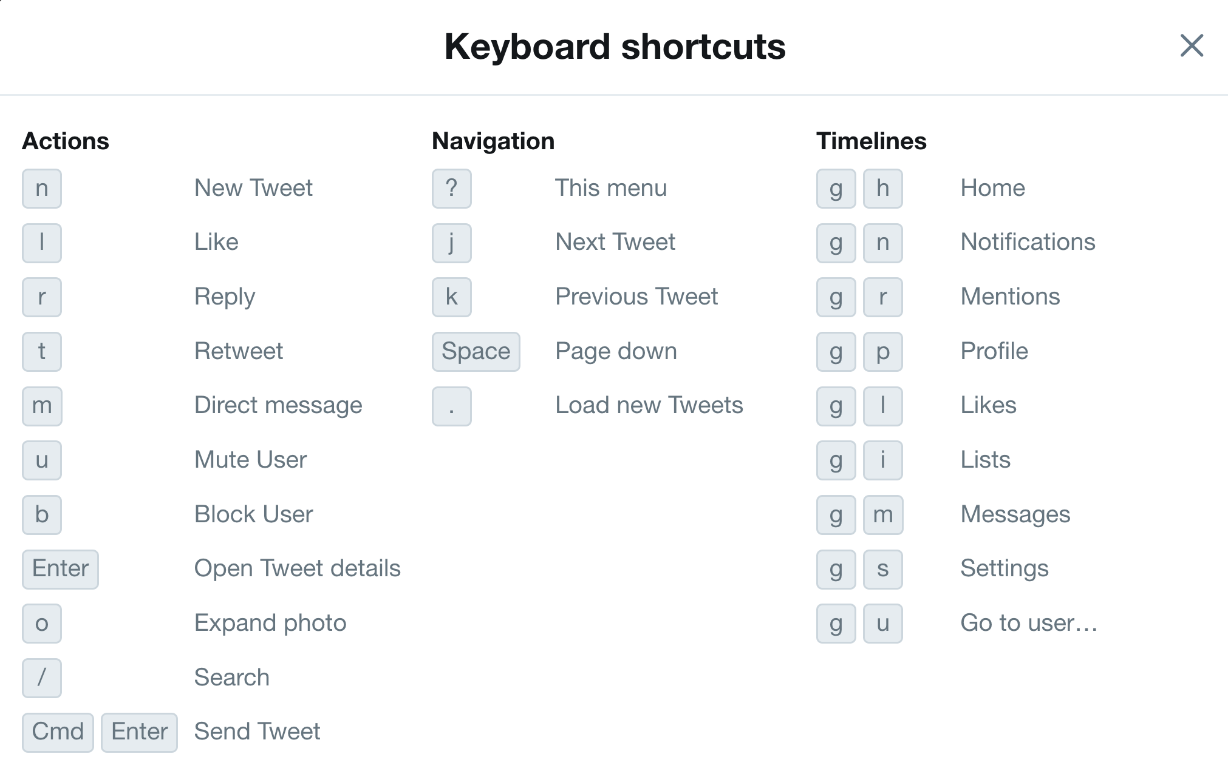Click the Direct message shortcut key 'm'
Viewport: 1228px width, 774px height.
[x=41, y=405]
